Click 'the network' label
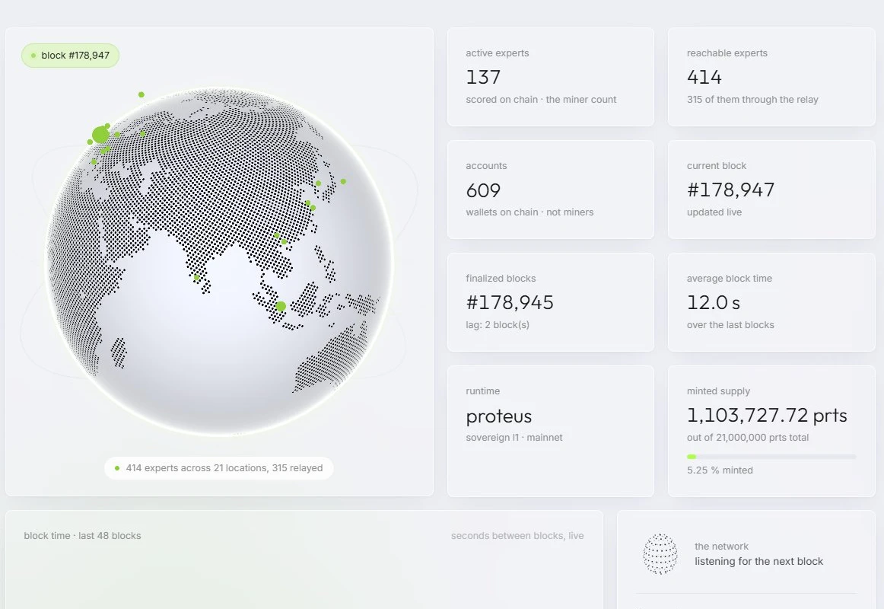The height and width of the screenshot is (609, 884). [x=722, y=547]
